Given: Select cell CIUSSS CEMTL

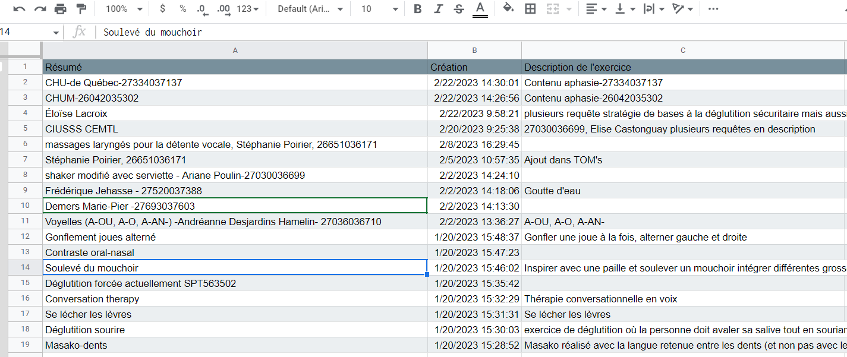Looking at the screenshot, I should [x=235, y=129].
